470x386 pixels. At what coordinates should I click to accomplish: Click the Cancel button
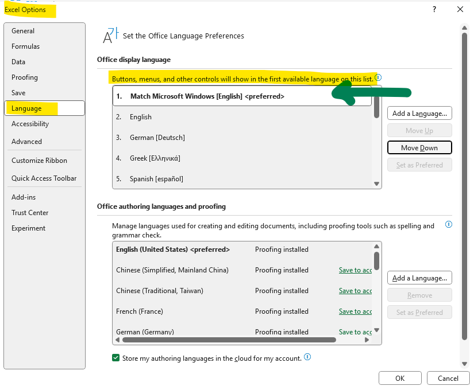(x=448, y=378)
